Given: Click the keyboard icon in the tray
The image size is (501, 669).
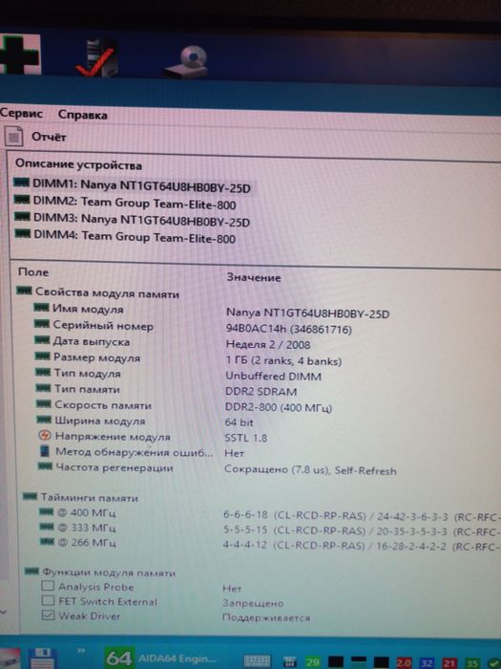Looking at the screenshot, I should click(257, 661).
